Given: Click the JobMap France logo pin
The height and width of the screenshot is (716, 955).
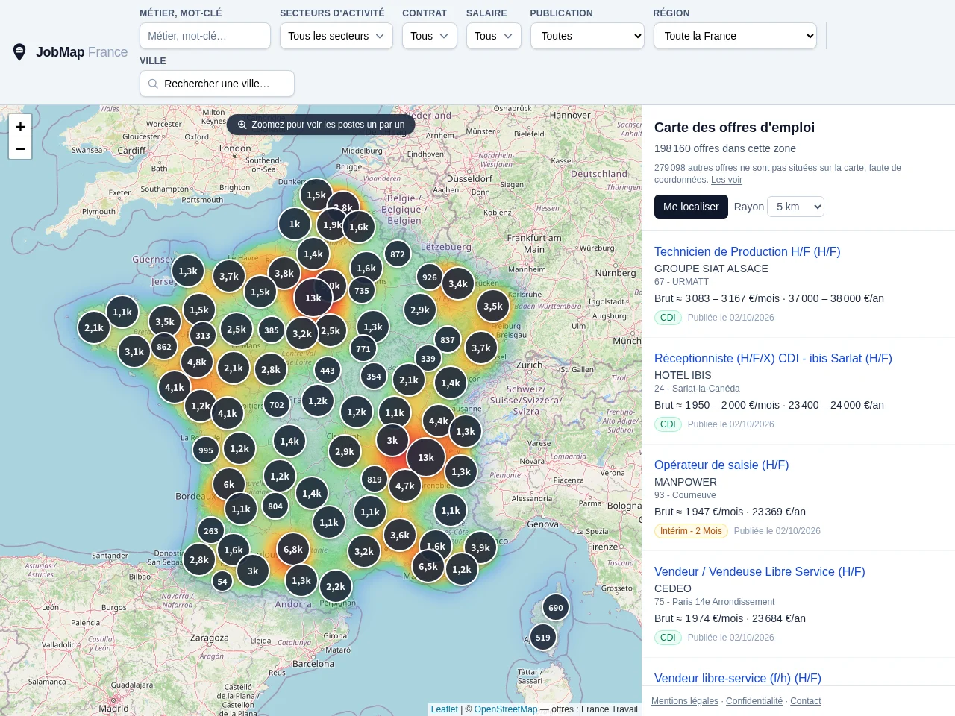Looking at the screenshot, I should (19, 52).
